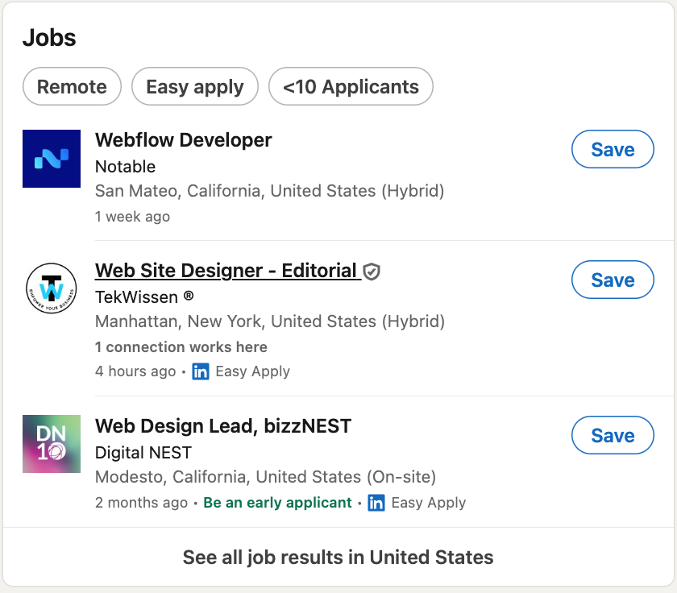Click the verified shield badge beside Web Site Designer
The width and height of the screenshot is (677, 593).
tap(372, 272)
